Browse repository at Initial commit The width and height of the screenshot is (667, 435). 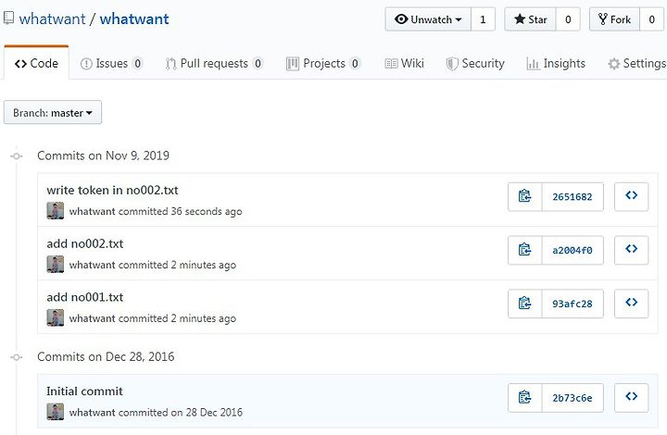tap(631, 398)
